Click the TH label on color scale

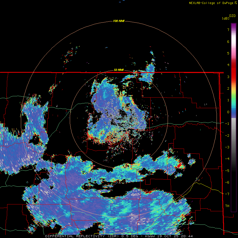click(x=227, y=206)
